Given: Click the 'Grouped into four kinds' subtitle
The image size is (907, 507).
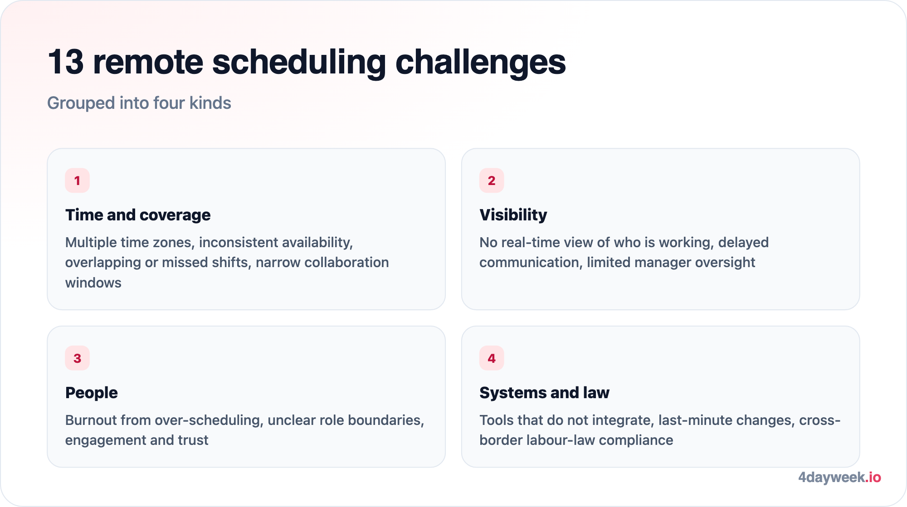Looking at the screenshot, I should [x=139, y=103].
